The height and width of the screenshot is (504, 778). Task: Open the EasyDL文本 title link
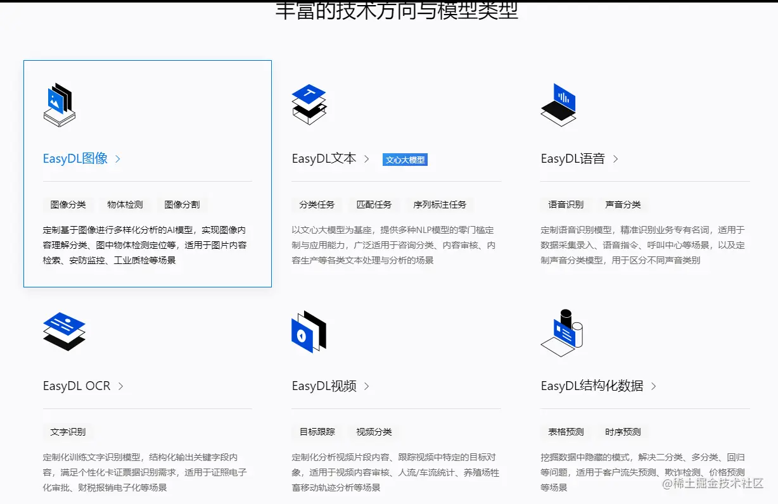[324, 158]
